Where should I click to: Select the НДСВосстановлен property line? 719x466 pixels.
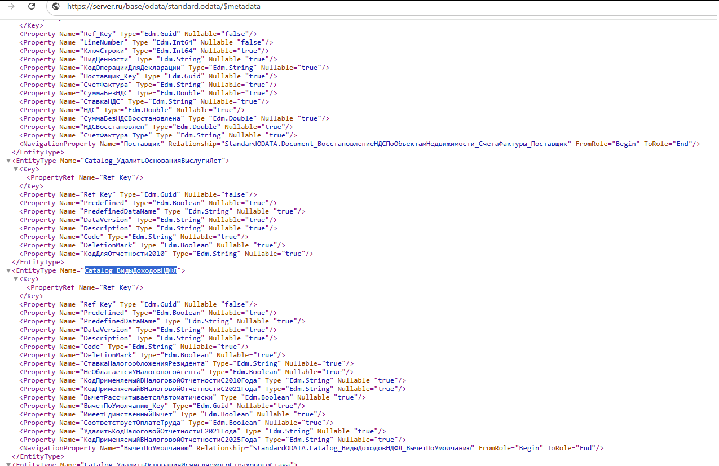point(157,127)
